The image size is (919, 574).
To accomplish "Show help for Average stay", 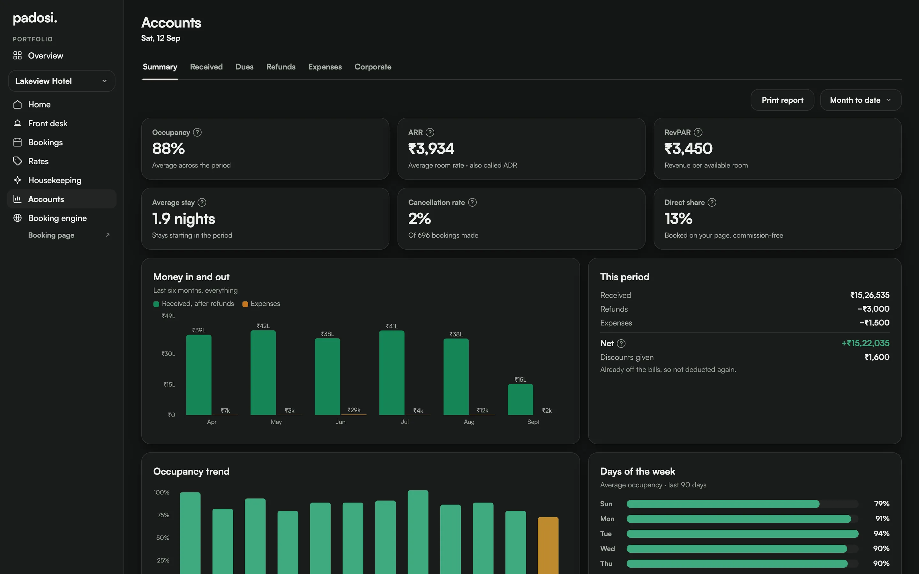I will tap(202, 202).
